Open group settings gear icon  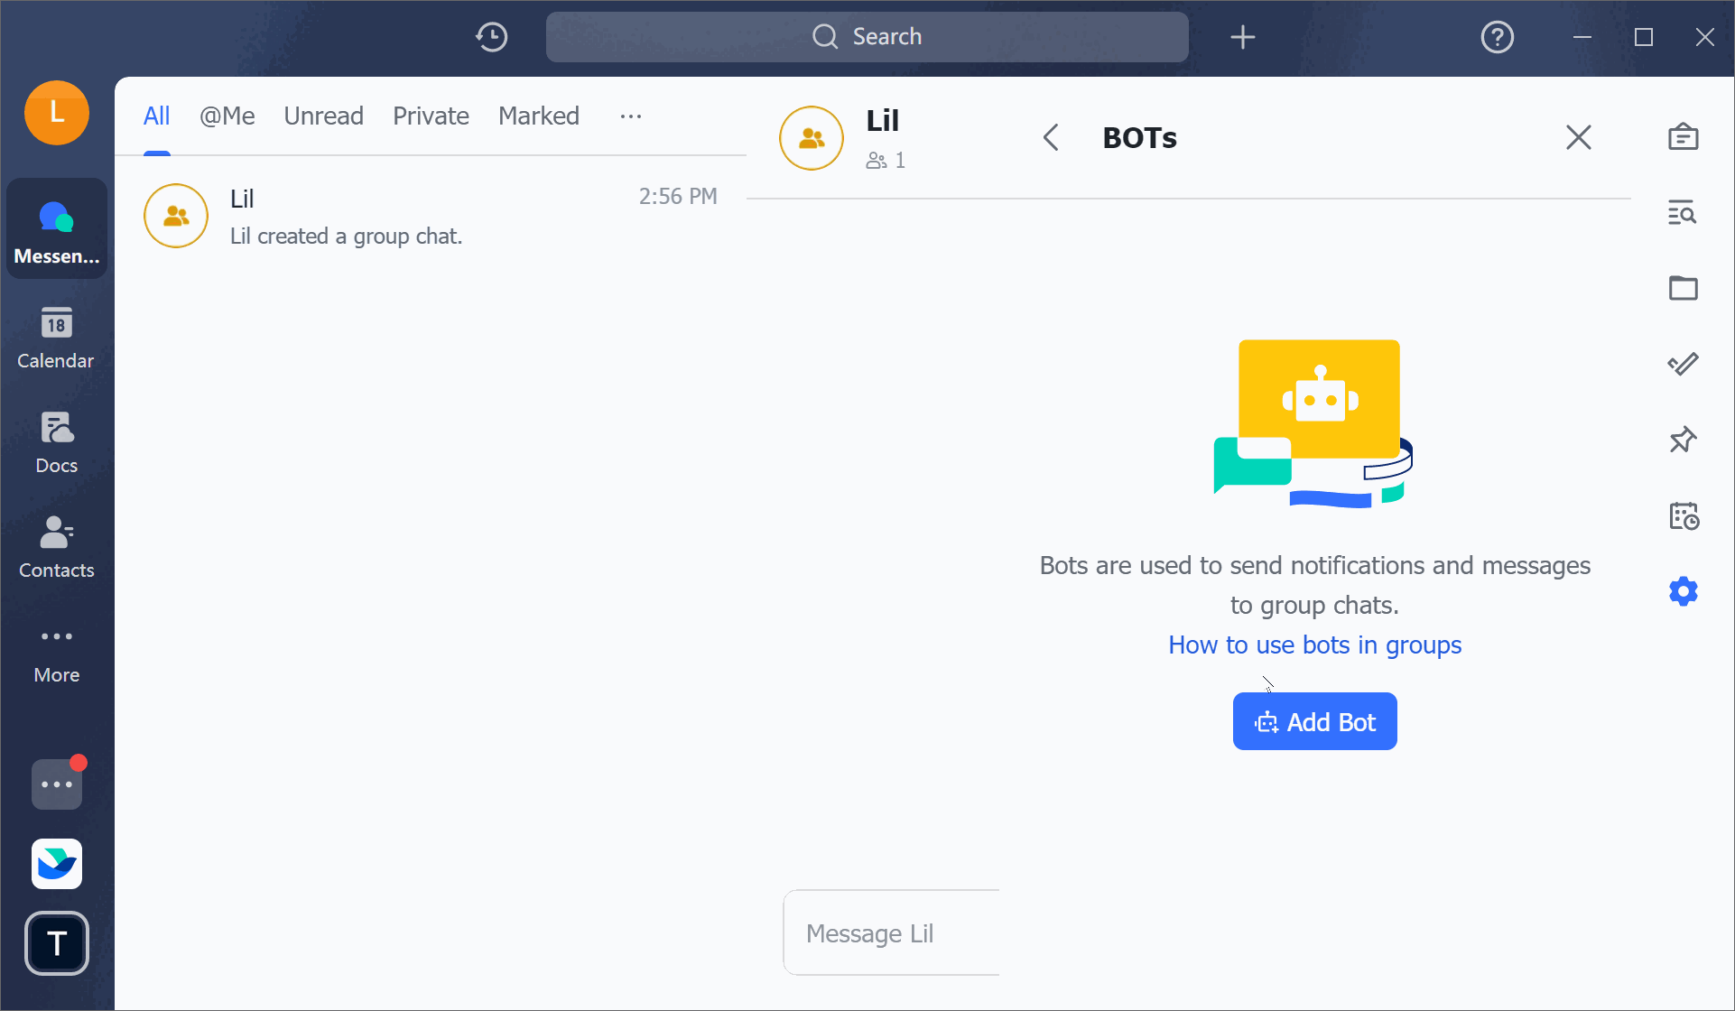tap(1683, 591)
